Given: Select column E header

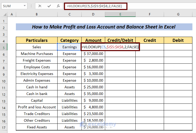Looking at the screenshot, I should pos(120,14).
